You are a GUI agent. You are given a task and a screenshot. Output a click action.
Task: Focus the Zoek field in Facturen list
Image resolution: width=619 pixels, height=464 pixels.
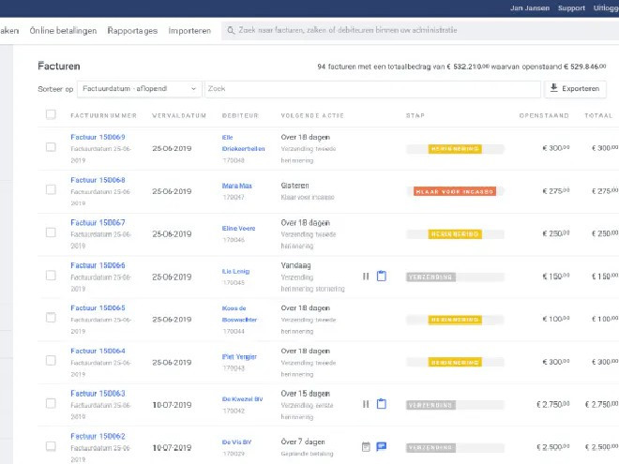point(372,89)
